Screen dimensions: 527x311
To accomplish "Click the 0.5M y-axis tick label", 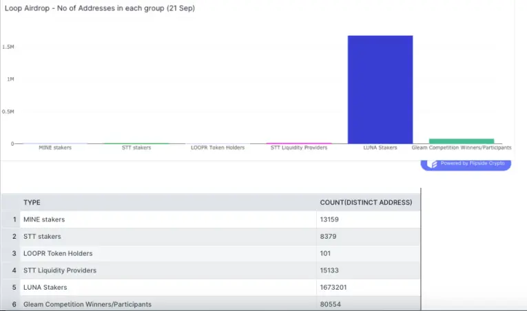I will click(8, 111).
